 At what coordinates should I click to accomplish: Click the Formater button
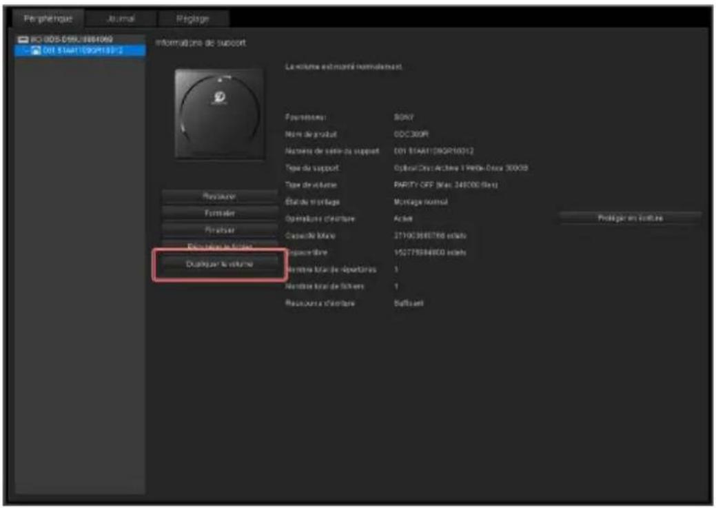pyautogui.click(x=220, y=213)
